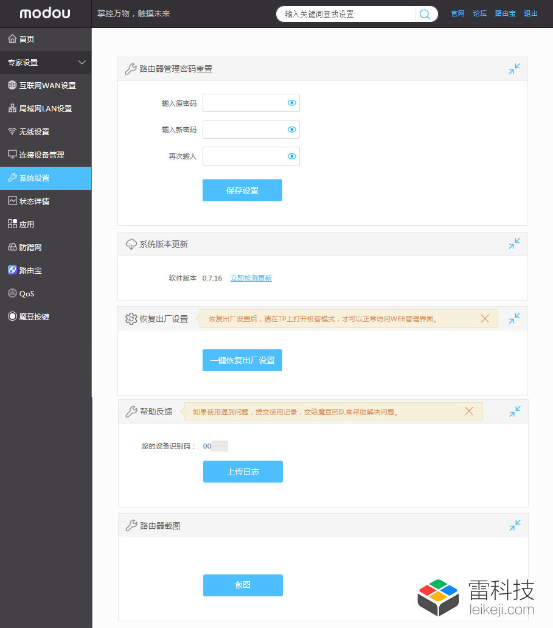This screenshot has height=628, width=553.
Task: Collapse the 专家设置 sidebar section
Action: (x=82, y=62)
